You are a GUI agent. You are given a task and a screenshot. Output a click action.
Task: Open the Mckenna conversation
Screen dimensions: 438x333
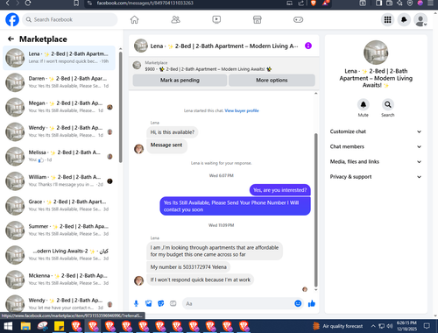coord(59,280)
